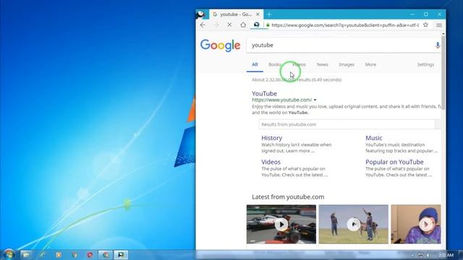Open the Videos sitelink under YouTube
This screenshot has width=463, height=260.
coord(271,162)
